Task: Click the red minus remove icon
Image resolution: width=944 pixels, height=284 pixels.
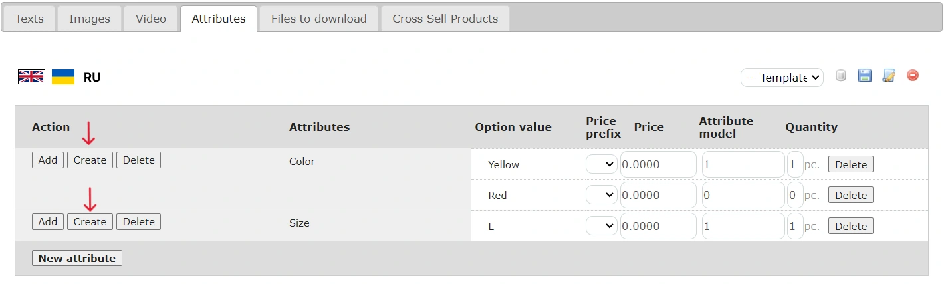Action: [913, 76]
